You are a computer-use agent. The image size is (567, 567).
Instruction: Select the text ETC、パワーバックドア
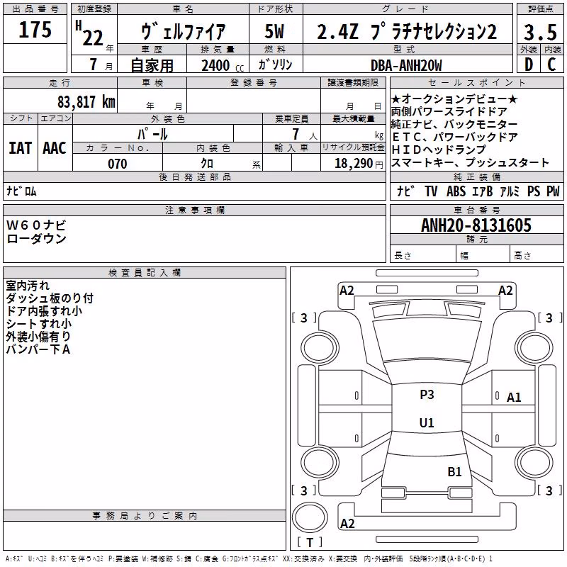[x=454, y=137]
